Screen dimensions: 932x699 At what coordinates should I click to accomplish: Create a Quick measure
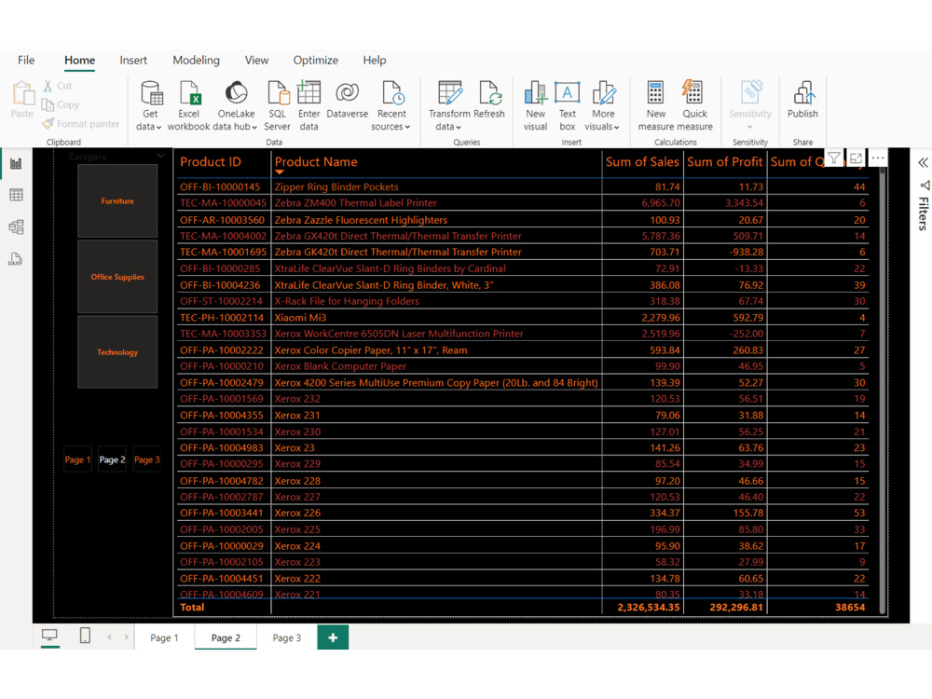pyautogui.click(x=693, y=103)
